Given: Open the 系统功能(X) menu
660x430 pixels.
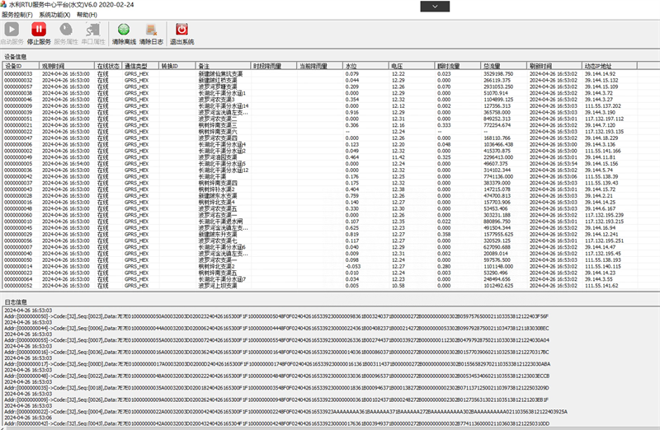Looking at the screenshot, I should pos(54,15).
